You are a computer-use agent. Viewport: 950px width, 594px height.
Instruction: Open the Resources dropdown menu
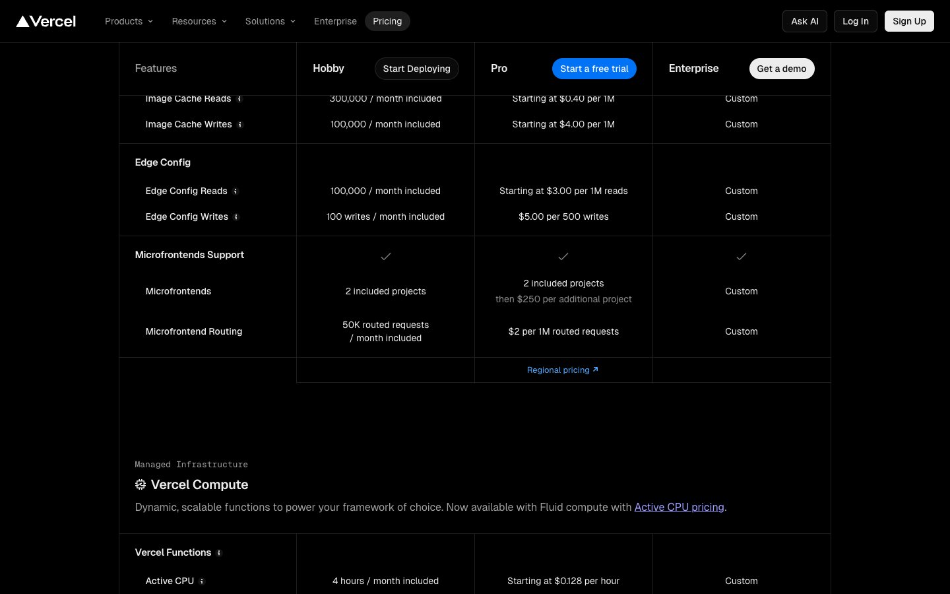click(199, 21)
